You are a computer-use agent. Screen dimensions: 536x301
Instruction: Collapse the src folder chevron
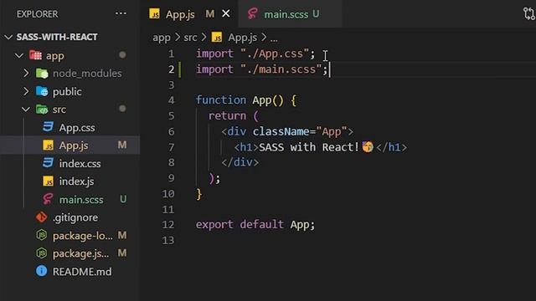(26, 110)
